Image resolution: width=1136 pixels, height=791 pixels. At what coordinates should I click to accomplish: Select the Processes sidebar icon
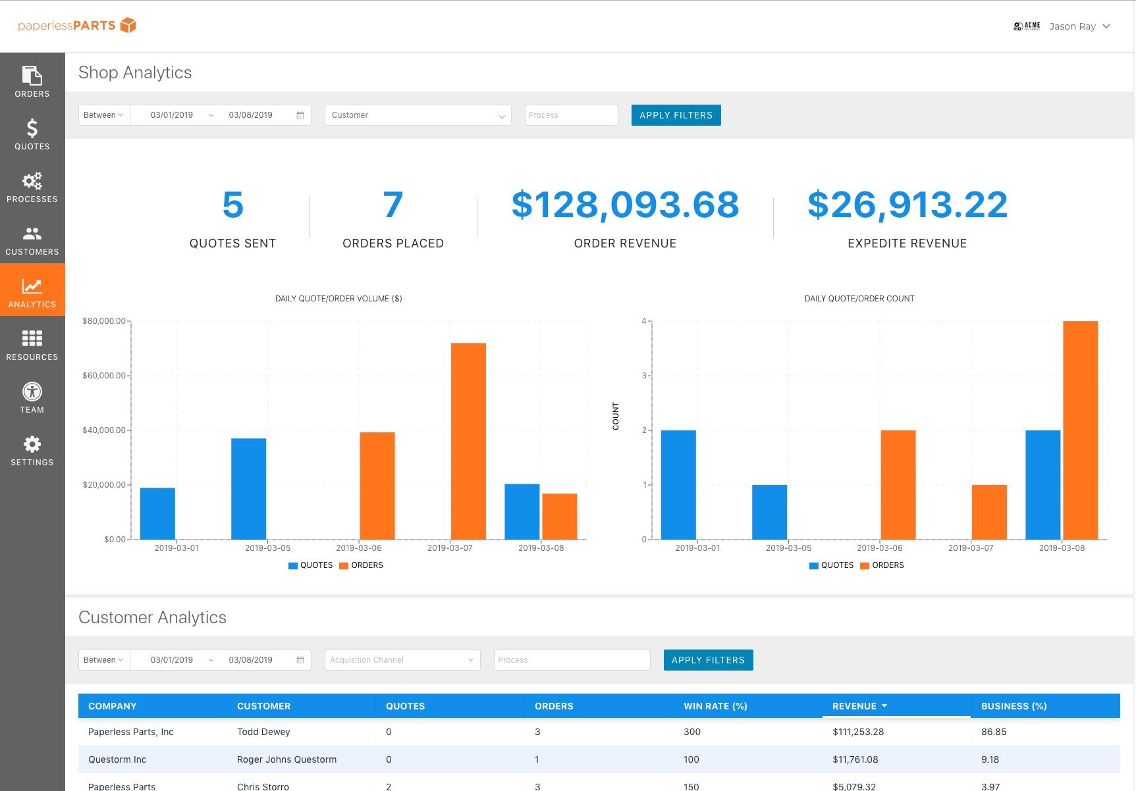(x=32, y=188)
